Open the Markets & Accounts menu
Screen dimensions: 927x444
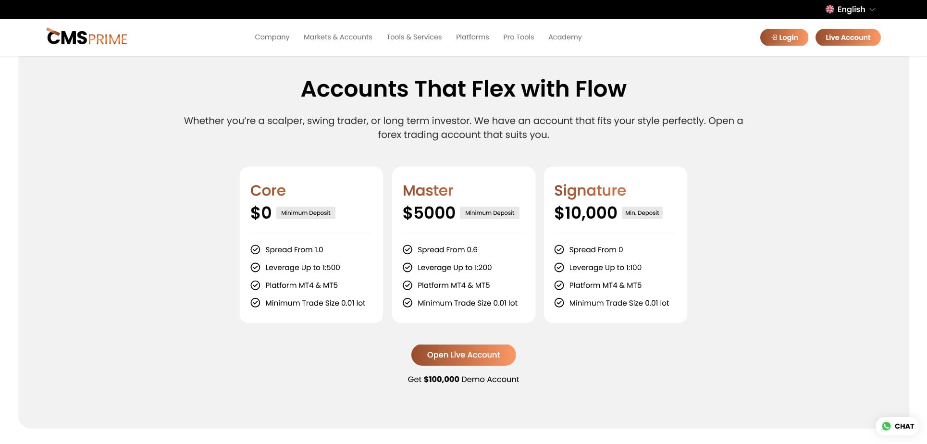(x=338, y=37)
